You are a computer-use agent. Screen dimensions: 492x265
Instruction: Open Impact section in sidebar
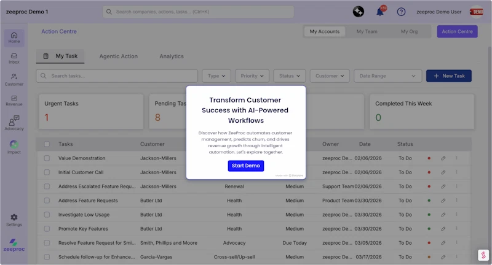pyautogui.click(x=14, y=147)
